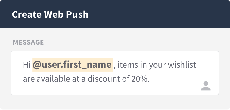Click the word Hi in message
The height and width of the screenshot is (110, 230).
pyautogui.click(x=27, y=65)
